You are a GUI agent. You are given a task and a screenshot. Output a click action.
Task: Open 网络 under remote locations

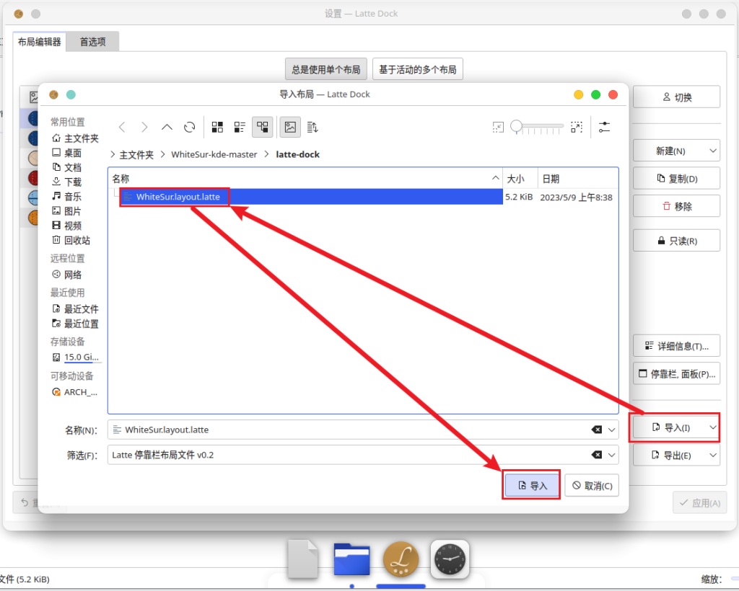[x=67, y=275]
